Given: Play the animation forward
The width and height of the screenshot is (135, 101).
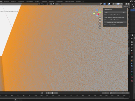Looking at the screenshot, I should [x=53, y=93].
